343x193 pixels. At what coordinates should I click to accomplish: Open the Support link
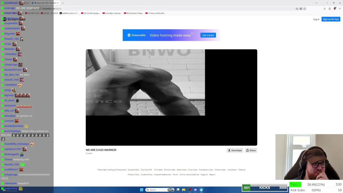204,175
